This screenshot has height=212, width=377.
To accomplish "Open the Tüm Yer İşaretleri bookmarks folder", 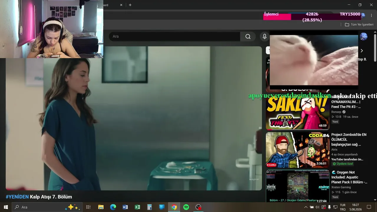I will coord(359,25).
